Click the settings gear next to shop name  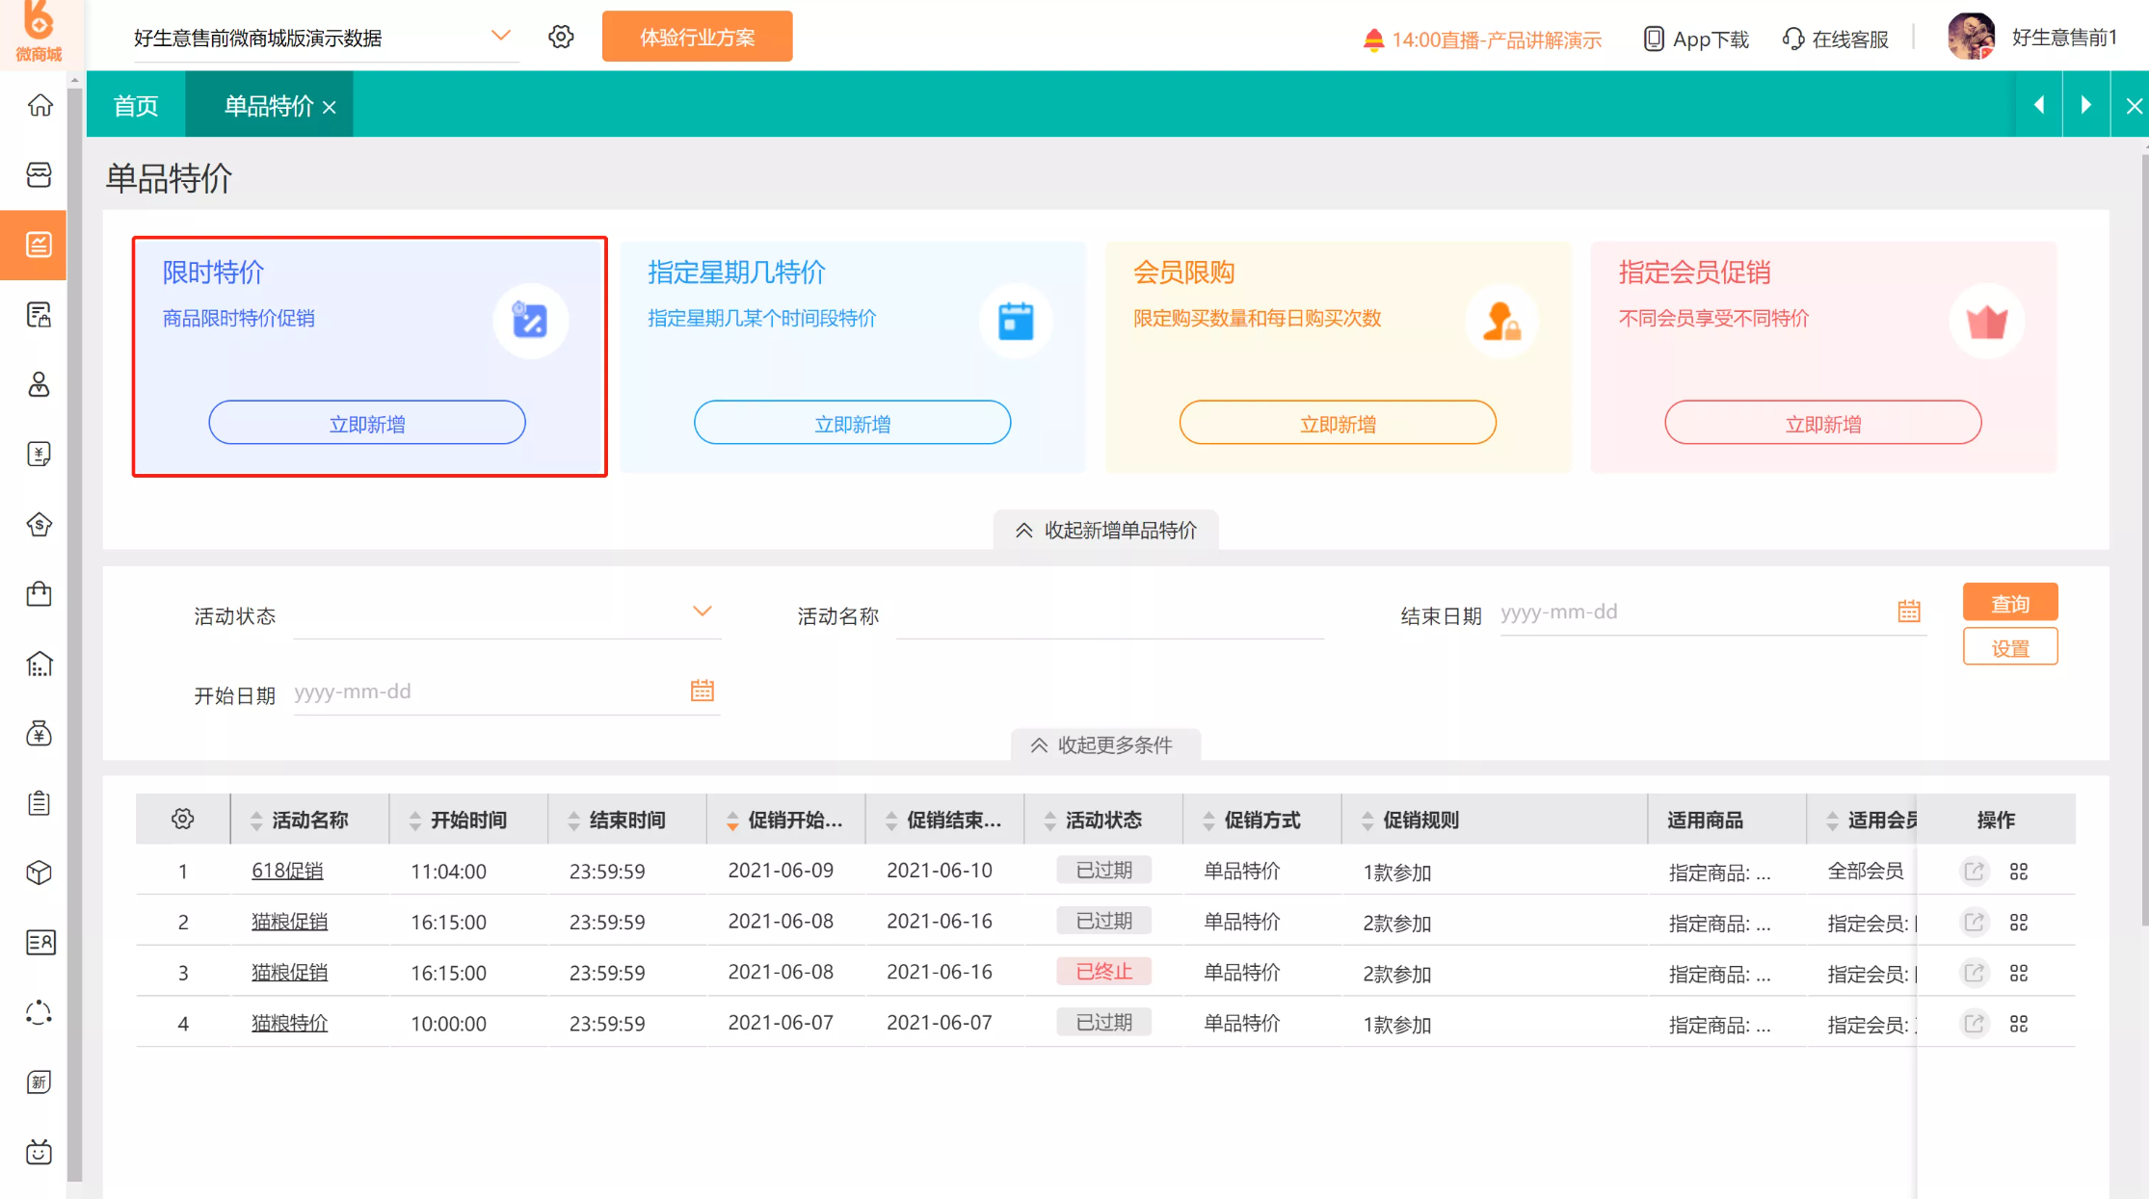point(561,37)
